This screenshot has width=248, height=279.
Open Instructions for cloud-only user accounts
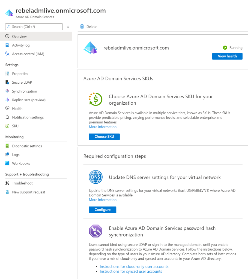[134, 266]
